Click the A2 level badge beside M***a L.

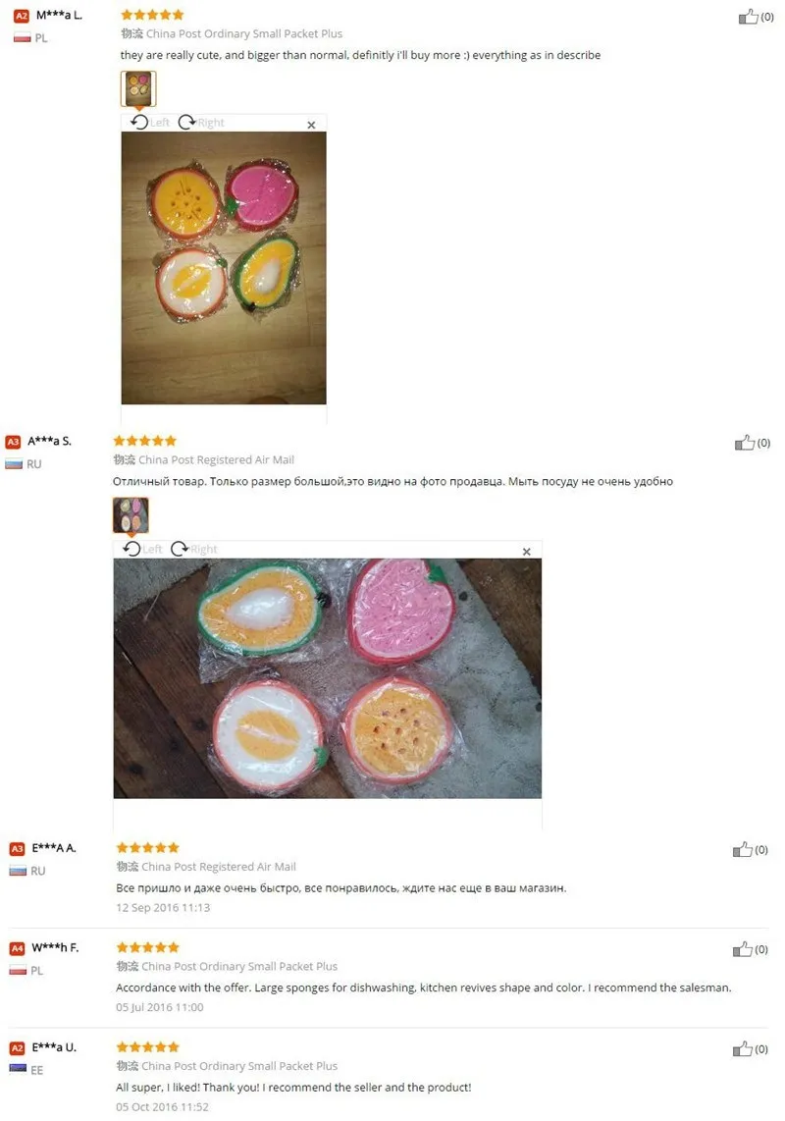coord(22,15)
